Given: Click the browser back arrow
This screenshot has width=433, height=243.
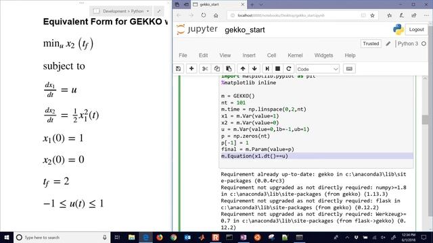Looking at the screenshot, I should [179, 16].
